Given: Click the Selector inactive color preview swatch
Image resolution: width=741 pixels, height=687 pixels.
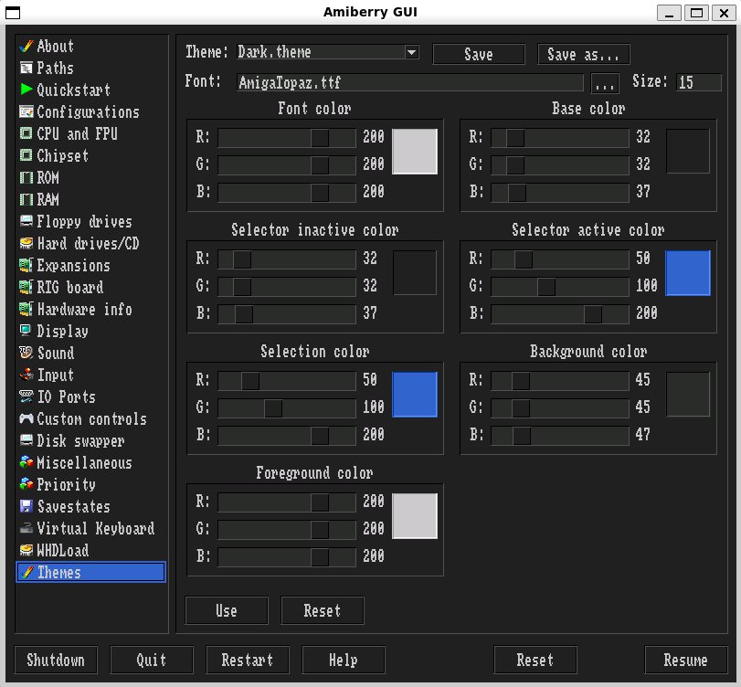Looking at the screenshot, I should point(415,273).
